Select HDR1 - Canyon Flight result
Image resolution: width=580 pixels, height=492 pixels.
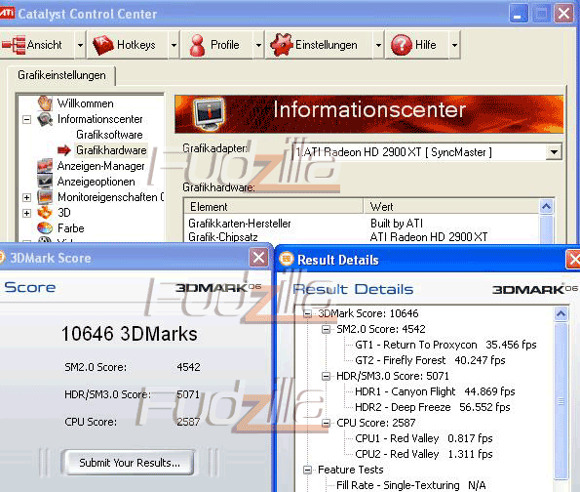[435, 391]
